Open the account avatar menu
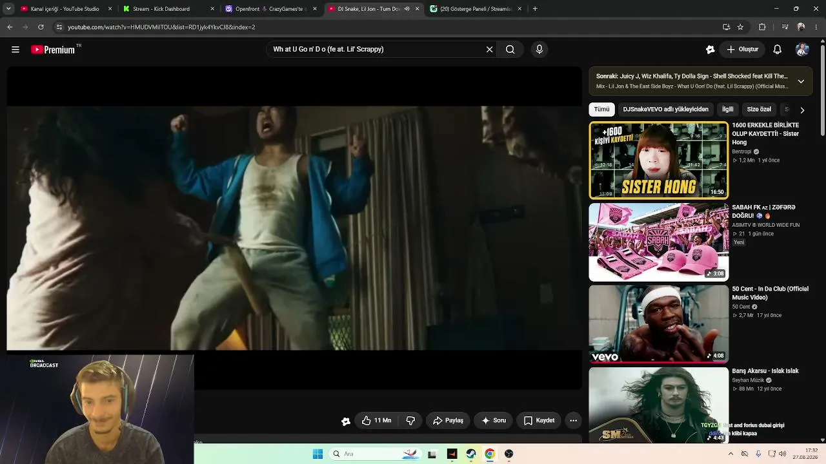Screen dimensions: 826x464 [x=802, y=50]
